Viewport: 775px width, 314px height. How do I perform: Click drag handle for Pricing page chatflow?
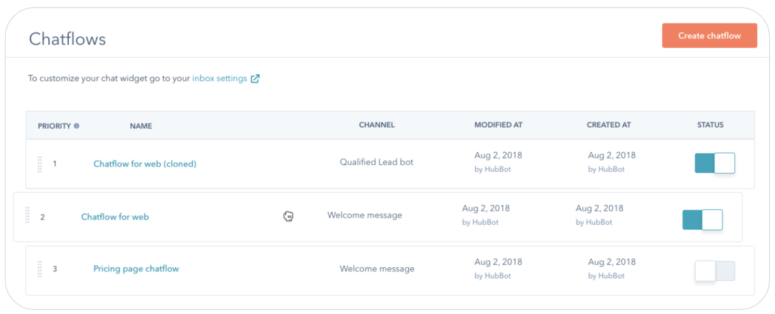pyautogui.click(x=40, y=269)
